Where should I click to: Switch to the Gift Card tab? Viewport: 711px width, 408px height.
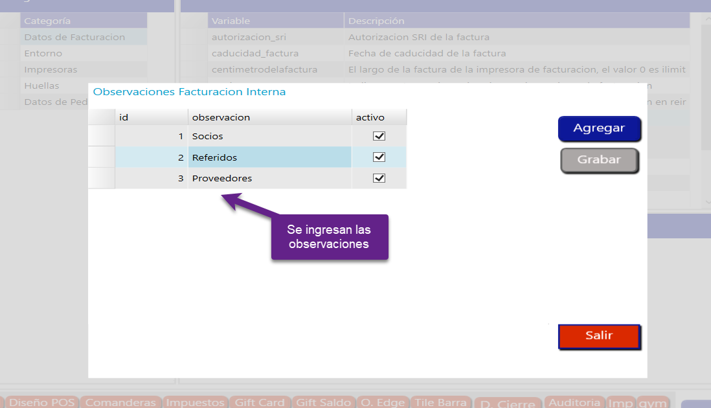point(260,402)
